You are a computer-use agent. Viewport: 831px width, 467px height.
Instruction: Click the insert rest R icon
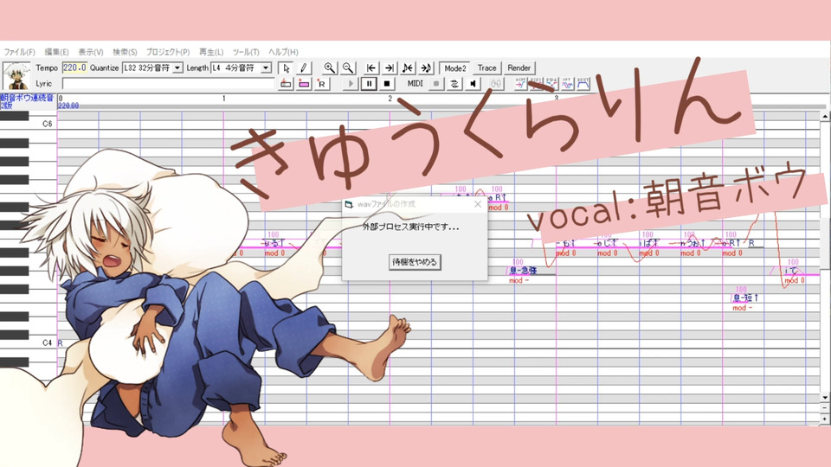coord(322,84)
